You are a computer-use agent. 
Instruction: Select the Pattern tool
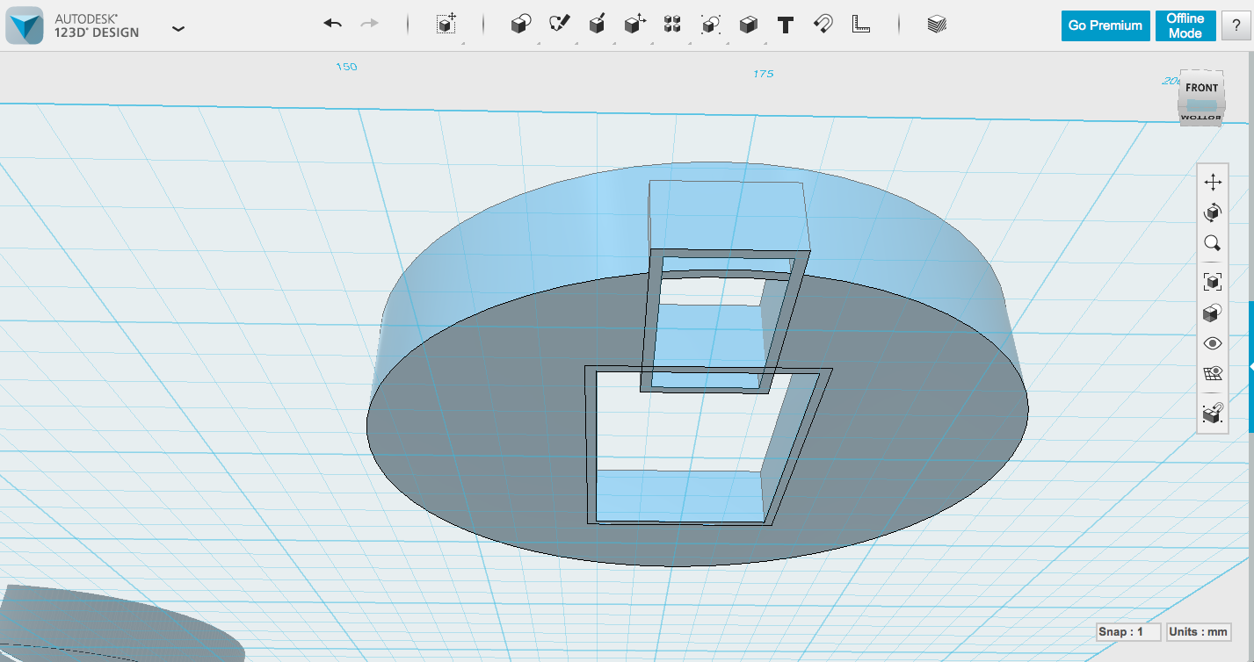click(x=672, y=25)
